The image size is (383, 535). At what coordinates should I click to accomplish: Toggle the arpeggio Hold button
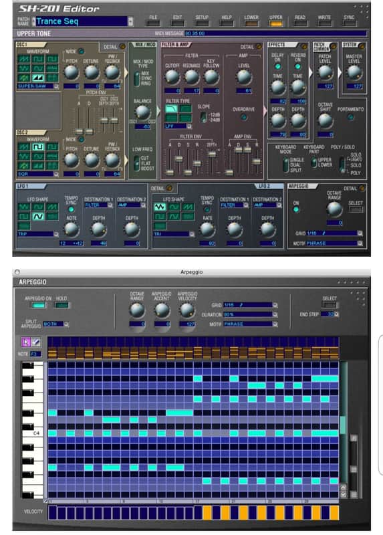click(61, 306)
